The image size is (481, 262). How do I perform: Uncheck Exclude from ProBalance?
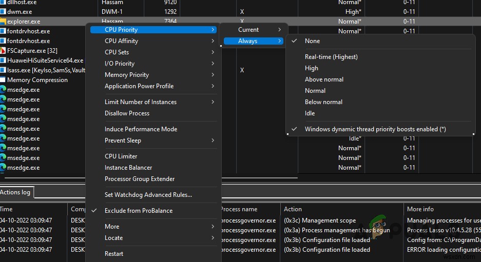138,211
